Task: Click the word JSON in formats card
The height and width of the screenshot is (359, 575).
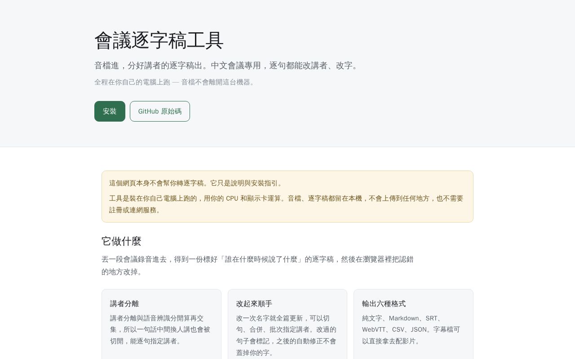Action: click(x=419, y=330)
